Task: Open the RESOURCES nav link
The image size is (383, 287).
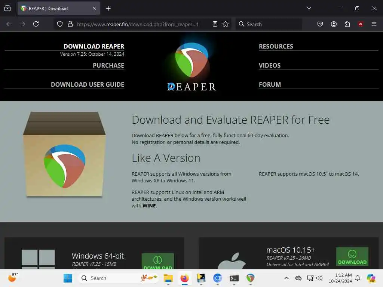Action: (276, 46)
